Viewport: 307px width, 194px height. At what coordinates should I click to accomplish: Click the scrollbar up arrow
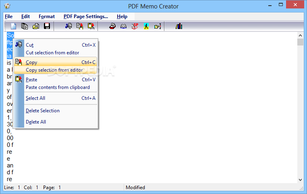point(300,35)
